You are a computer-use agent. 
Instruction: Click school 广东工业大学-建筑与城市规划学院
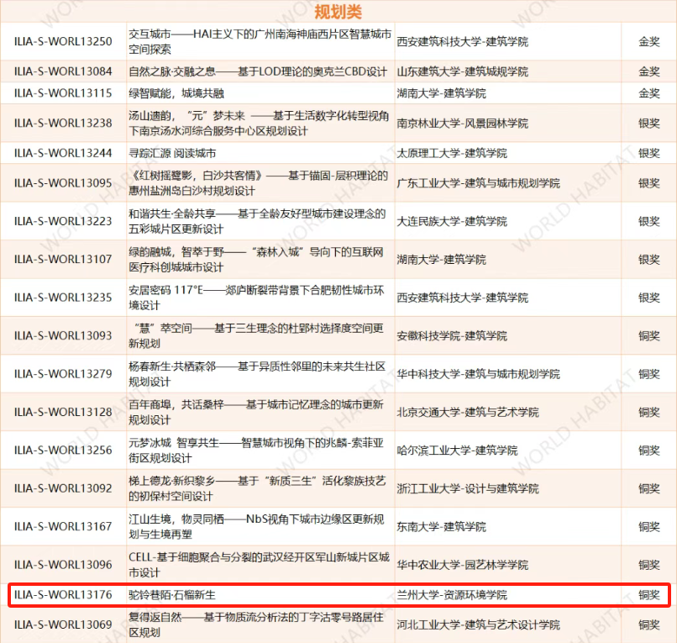(x=479, y=182)
